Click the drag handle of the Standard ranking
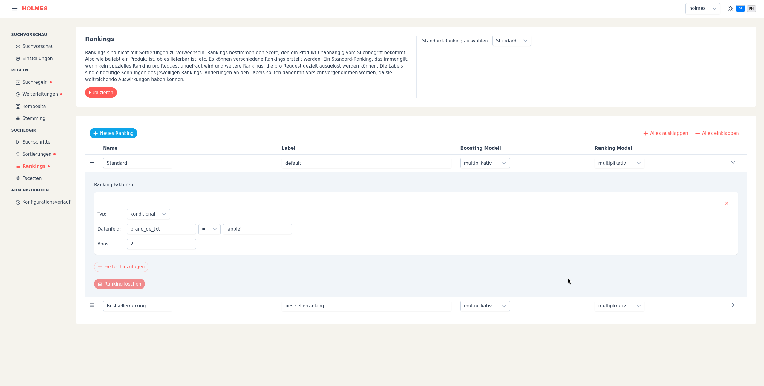 [x=92, y=163]
